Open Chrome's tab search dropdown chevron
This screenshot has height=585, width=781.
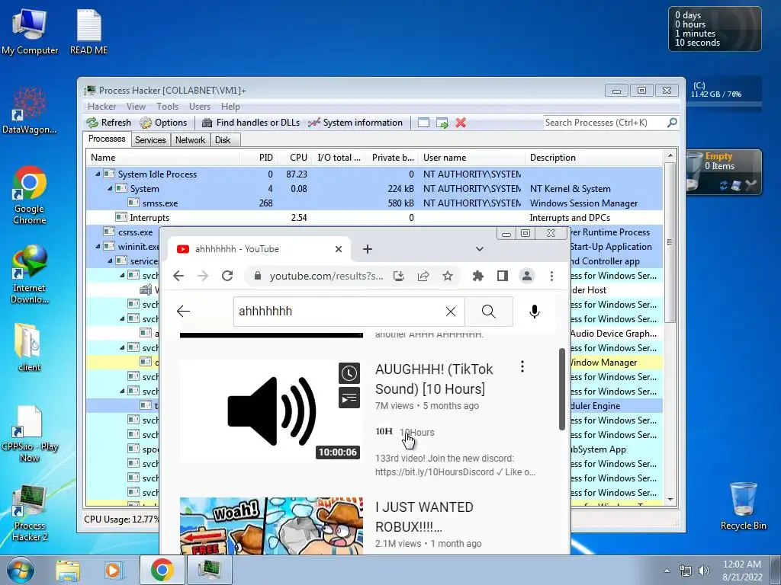point(479,249)
